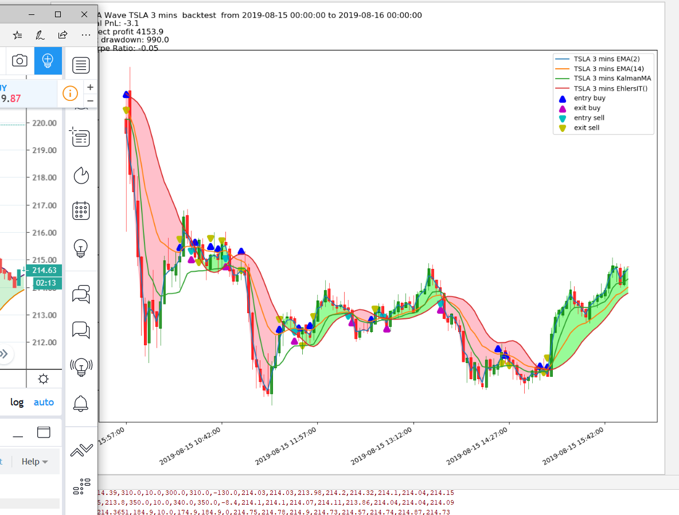
Task: Toggle the auto price scale option
Action: coord(44,403)
